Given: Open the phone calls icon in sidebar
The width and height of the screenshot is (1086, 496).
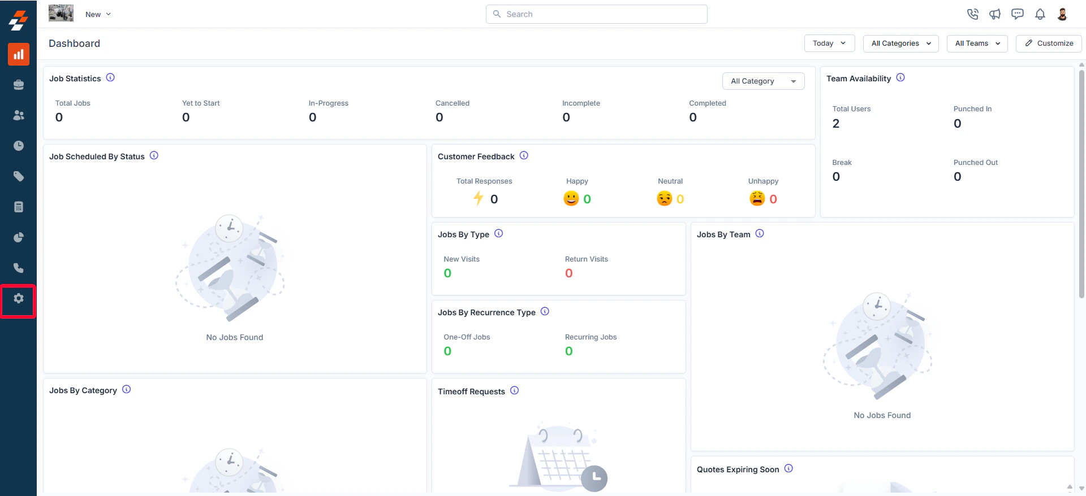Looking at the screenshot, I should [19, 268].
